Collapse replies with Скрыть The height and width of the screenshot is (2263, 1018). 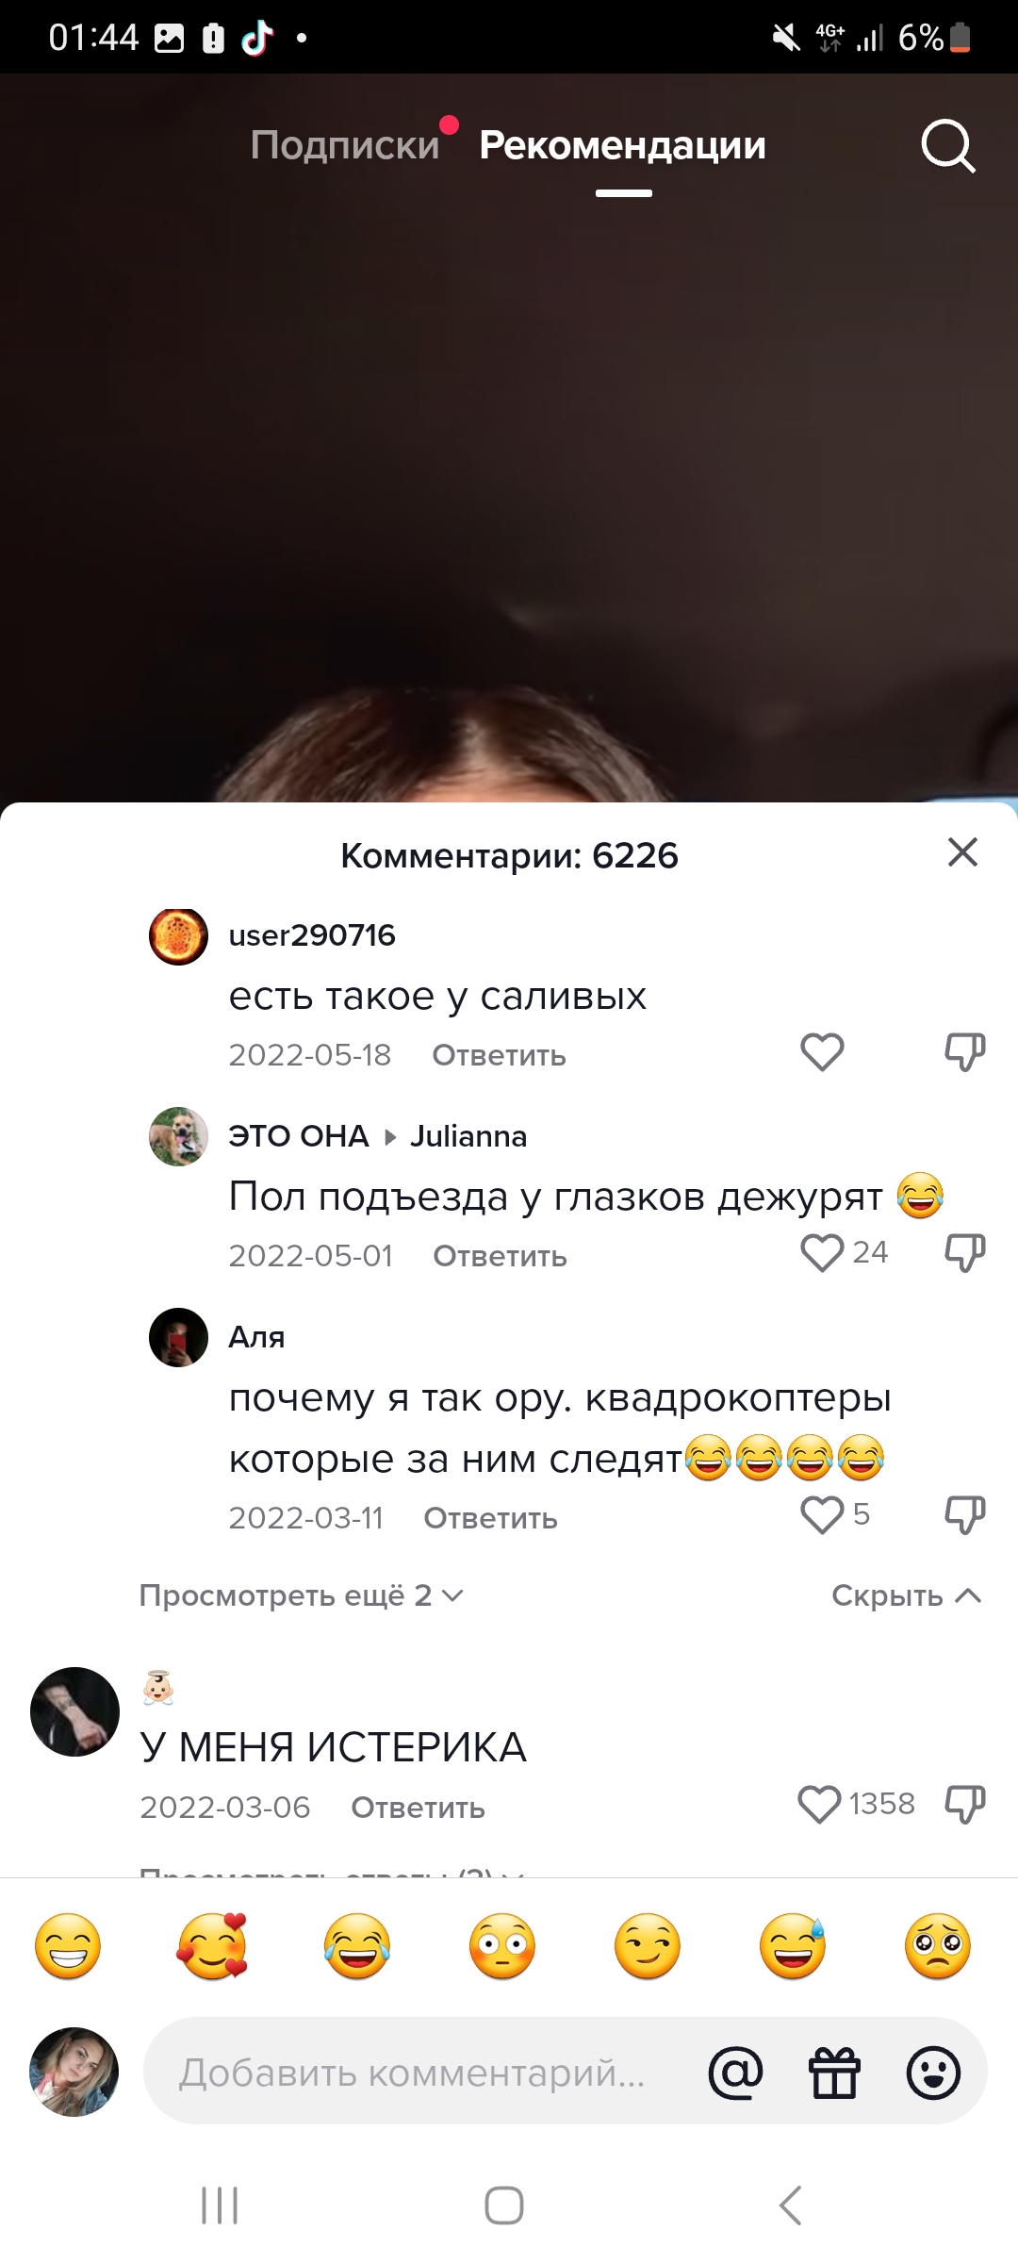click(x=907, y=1595)
